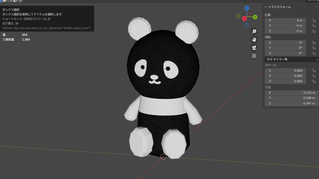319x179 pixels.
Task: Click the red X axis gizmo ball
Action: [244, 18]
